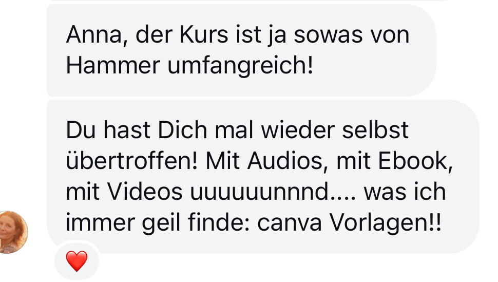Screen dimensions: 498x282
Task: Click the word 'selbst' in the second message
Action: pyautogui.click(x=375, y=130)
